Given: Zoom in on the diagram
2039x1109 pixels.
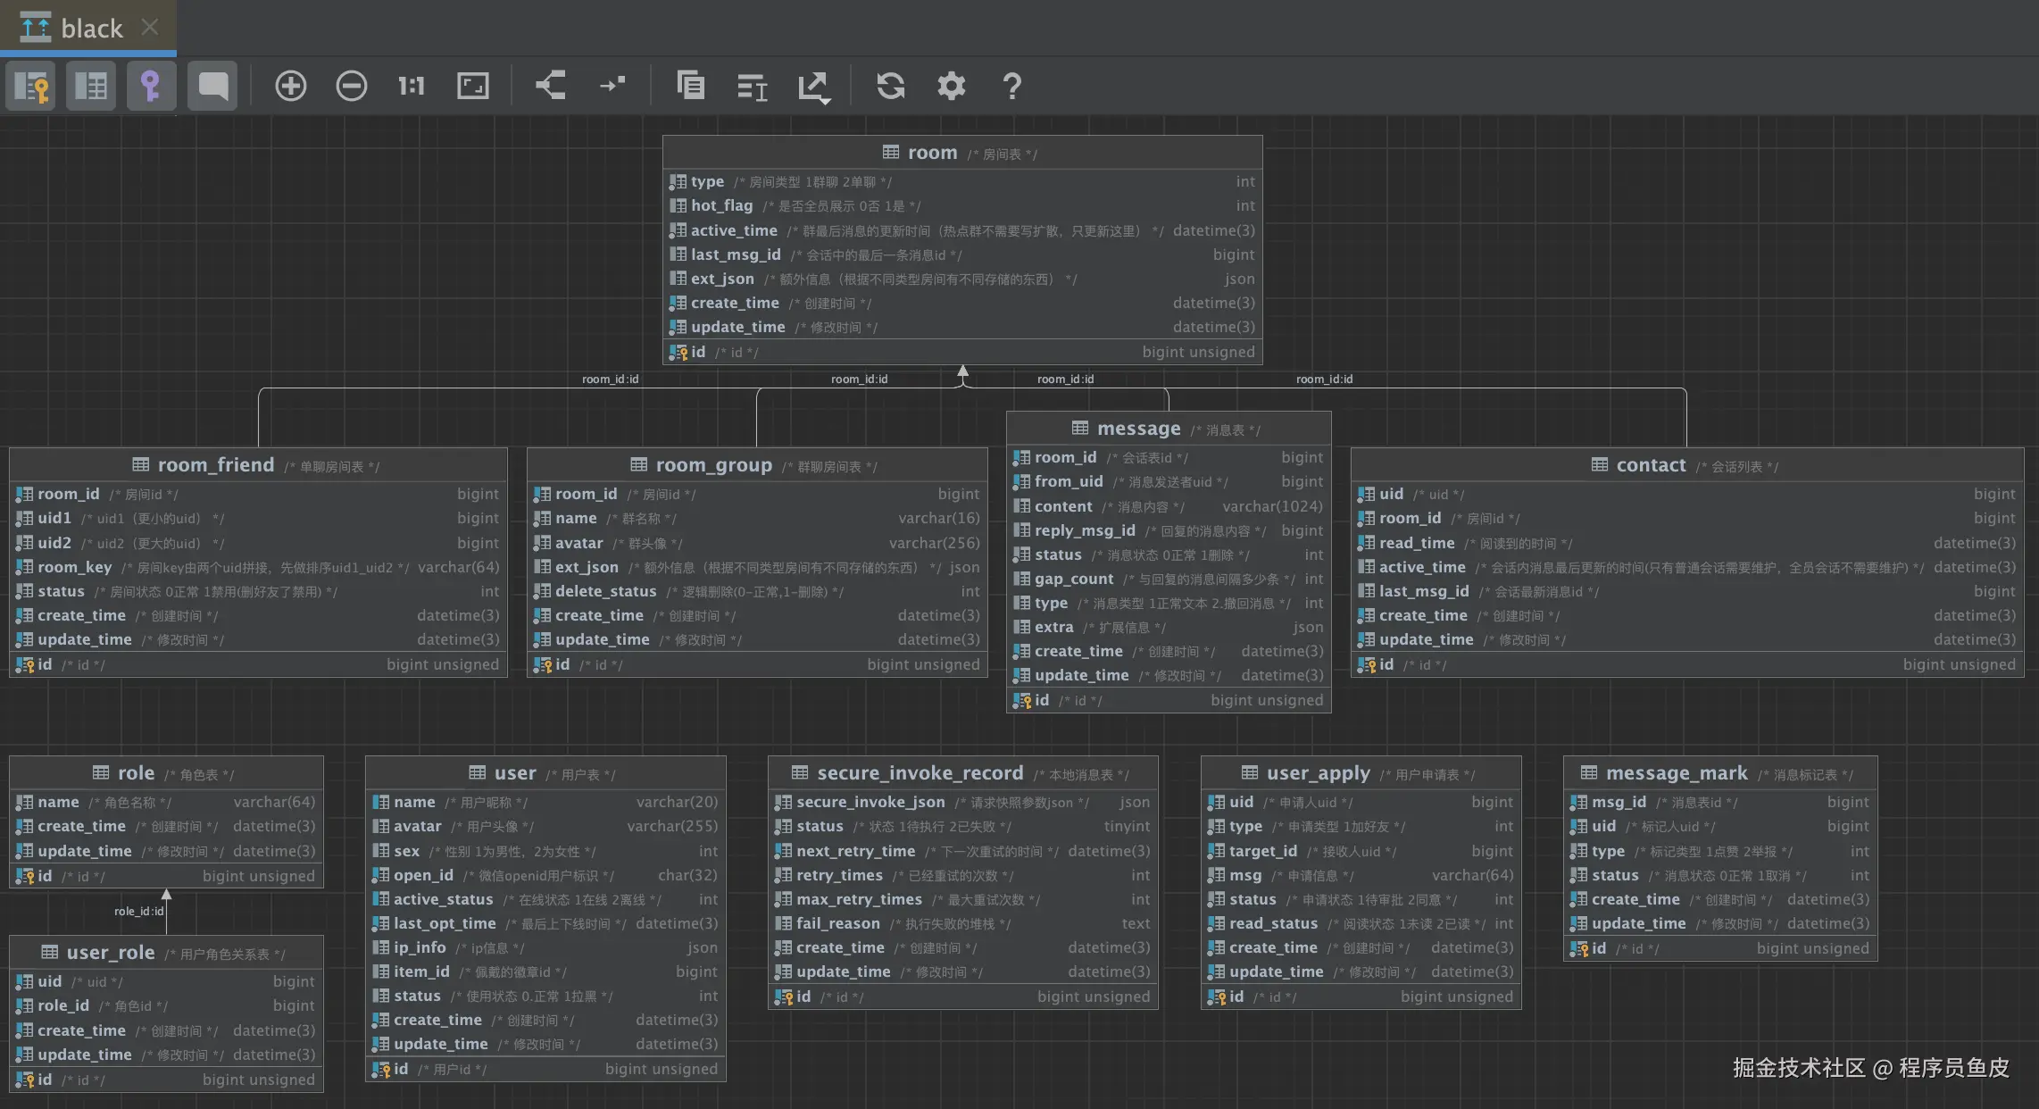Looking at the screenshot, I should point(291,87).
